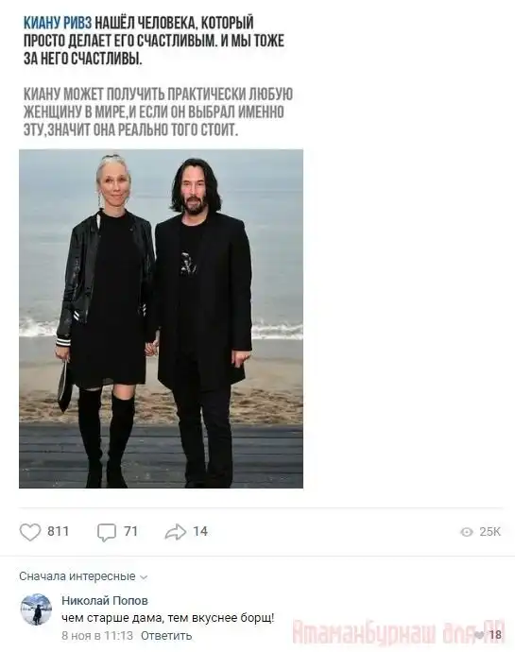Click the 18 likes count on comment
Image resolution: width=515 pixels, height=652 pixels.
495,635
